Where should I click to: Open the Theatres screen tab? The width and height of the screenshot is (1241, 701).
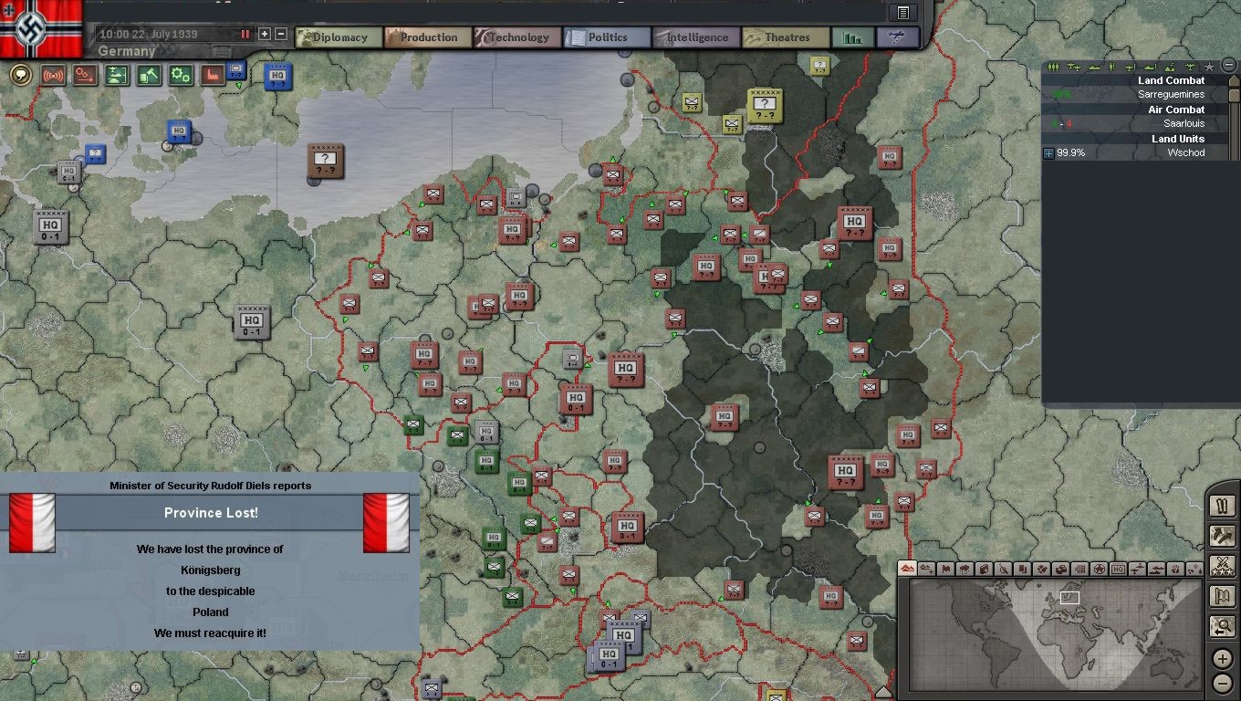click(786, 37)
